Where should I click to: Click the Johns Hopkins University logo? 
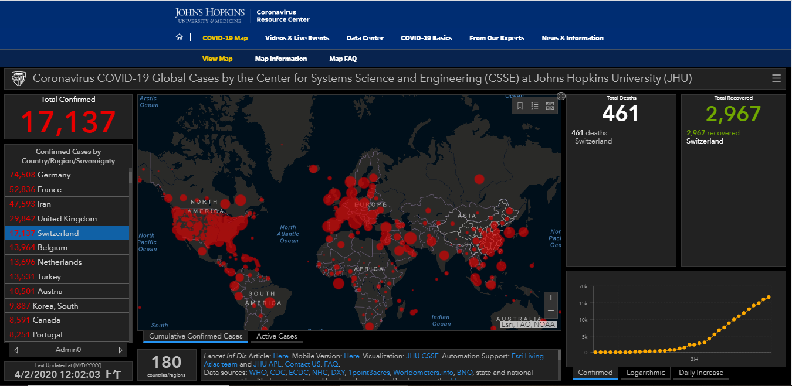[x=211, y=15]
